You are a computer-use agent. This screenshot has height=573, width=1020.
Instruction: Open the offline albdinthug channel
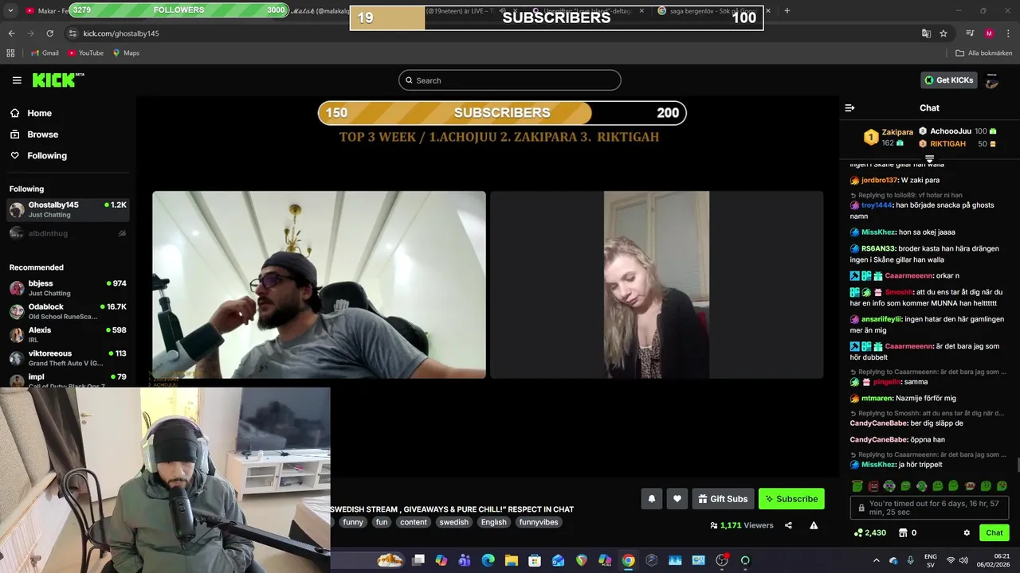click(68, 233)
